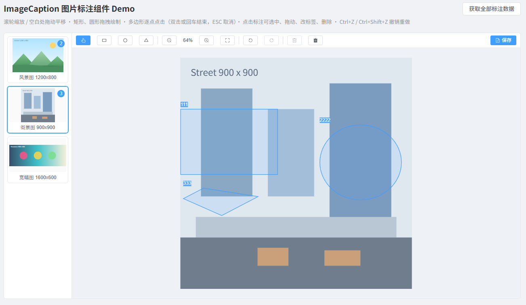
Task: Click the 333 annotation label tag
Action: 187,183
